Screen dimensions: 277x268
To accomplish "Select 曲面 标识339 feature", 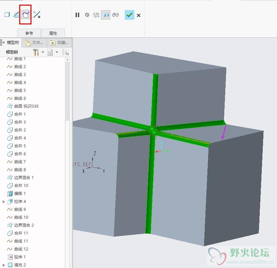I will 26,106.
